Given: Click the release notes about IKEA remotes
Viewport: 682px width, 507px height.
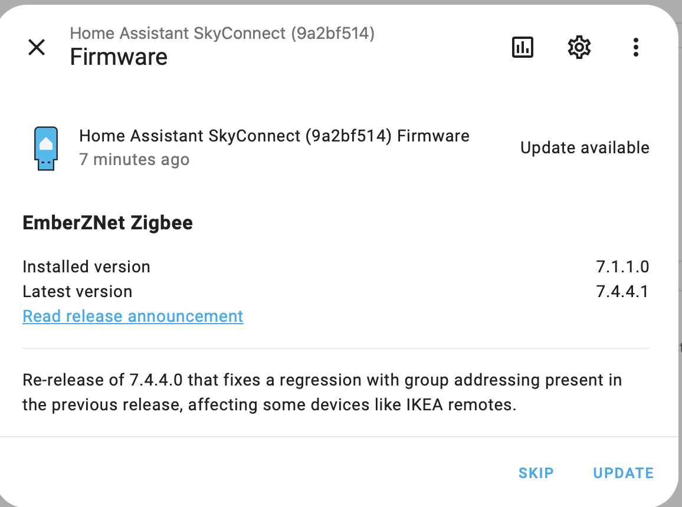Looking at the screenshot, I should click(322, 392).
